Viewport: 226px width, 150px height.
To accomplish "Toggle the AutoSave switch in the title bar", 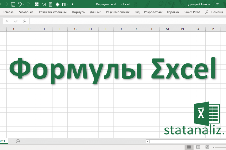I will 3,4.
